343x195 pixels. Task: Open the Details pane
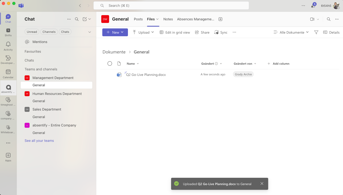pyautogui.click(x=331, y=32)
